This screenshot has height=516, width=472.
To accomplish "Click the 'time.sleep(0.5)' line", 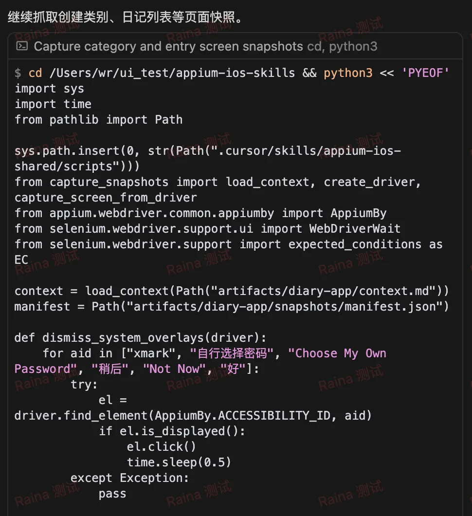I will coord(179,462).
